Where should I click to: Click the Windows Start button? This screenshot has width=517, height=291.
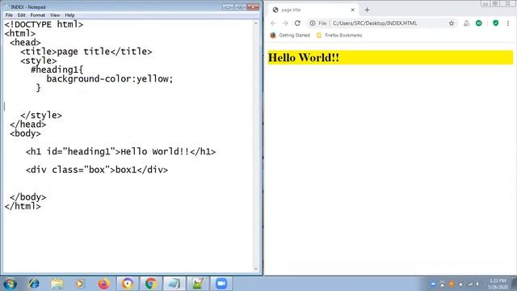10,284
